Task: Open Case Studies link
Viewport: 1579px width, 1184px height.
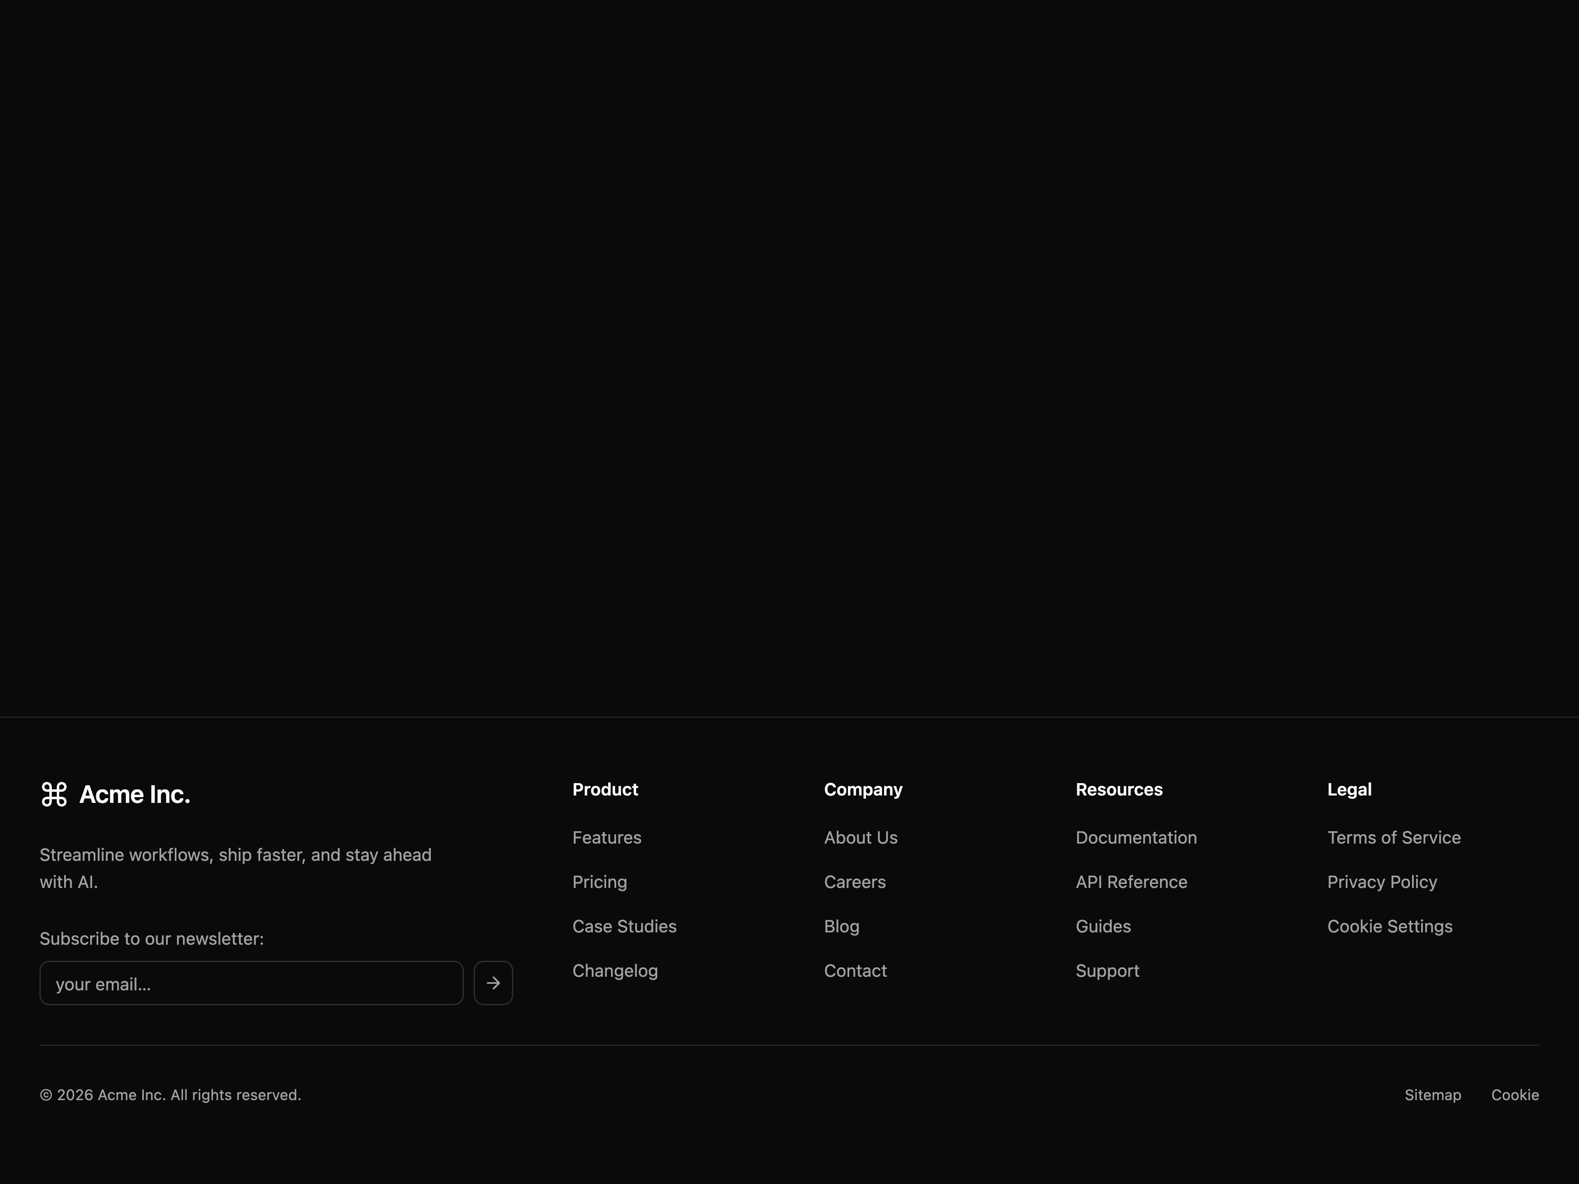Action: pyautogui.click(x=625, y=926)
